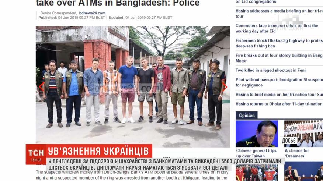Open 'Fishermen block Dhaka-Ctg highway' headline

point(279,43)
